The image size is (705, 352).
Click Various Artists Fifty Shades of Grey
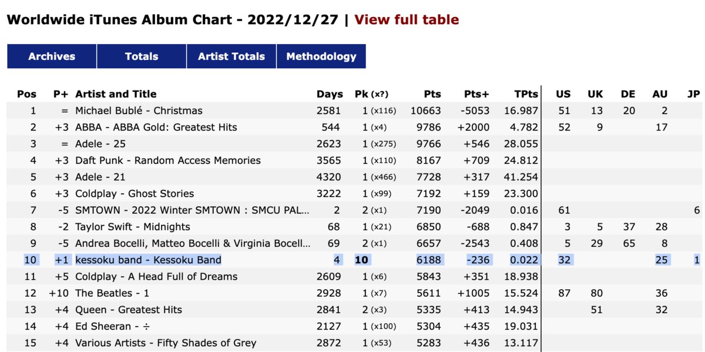tap(166, 343)
